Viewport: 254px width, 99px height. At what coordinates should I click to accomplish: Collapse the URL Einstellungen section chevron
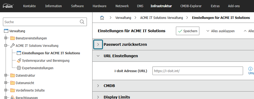pos(98,56)
